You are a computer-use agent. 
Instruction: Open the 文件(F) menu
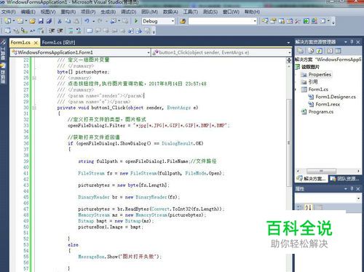click(x=9, y=12)
